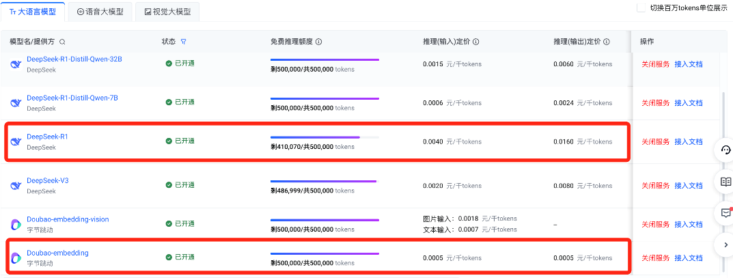Open the DeepSeek-R1 model link
The width and height of the screenshot is (733, 278).
47,137
